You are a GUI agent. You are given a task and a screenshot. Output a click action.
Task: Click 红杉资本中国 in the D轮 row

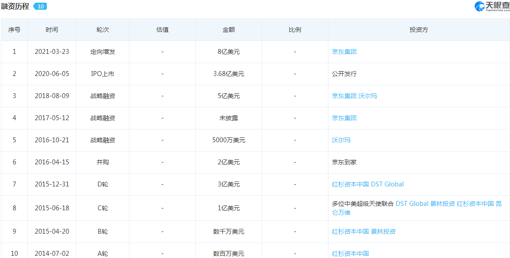coord(350,184)
